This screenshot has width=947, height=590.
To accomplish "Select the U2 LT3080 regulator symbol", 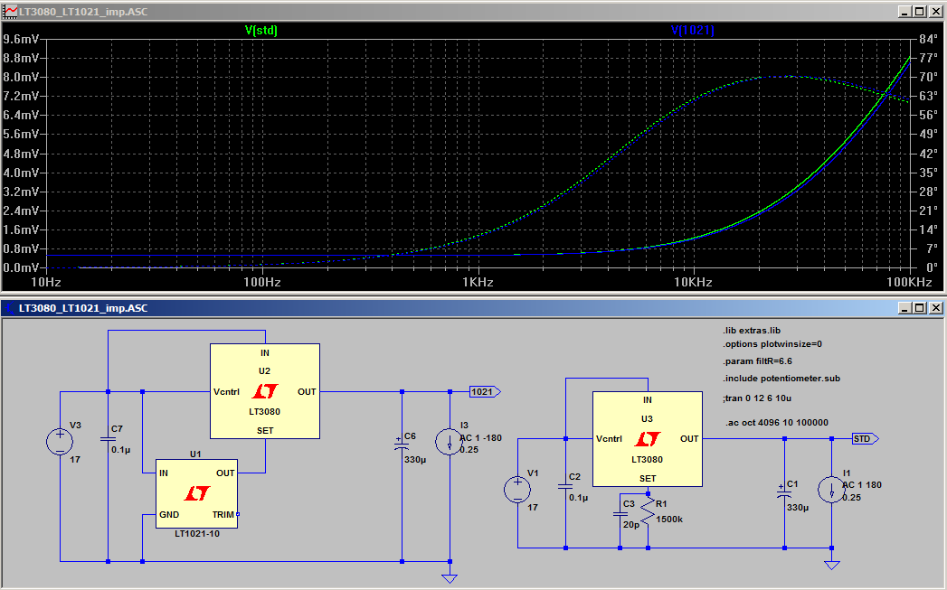I will point(264,391).
